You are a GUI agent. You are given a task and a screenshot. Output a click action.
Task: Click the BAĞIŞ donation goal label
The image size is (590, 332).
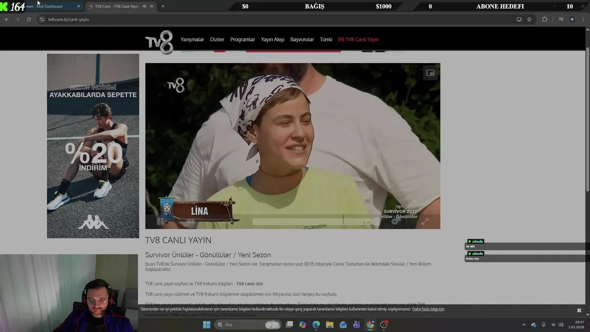[314, 6]
